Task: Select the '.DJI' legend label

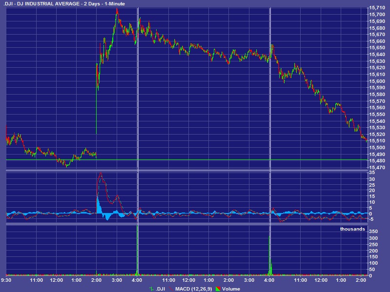Action: click(x=160, y=289)
